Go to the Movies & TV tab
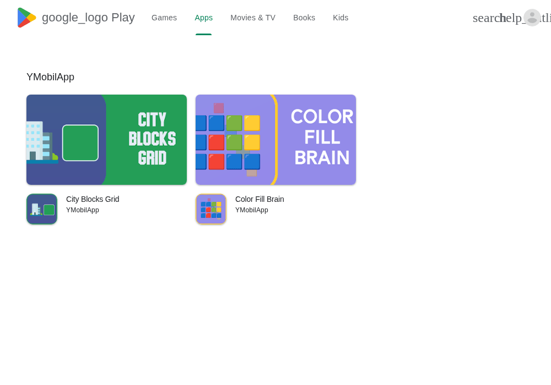Image resolution: width=551 pixels, height=385 pixels. coord(253,18)
